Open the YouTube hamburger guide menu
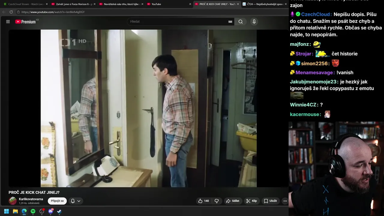The height and width of the screenshot is (216, 384). pos(8,22)
